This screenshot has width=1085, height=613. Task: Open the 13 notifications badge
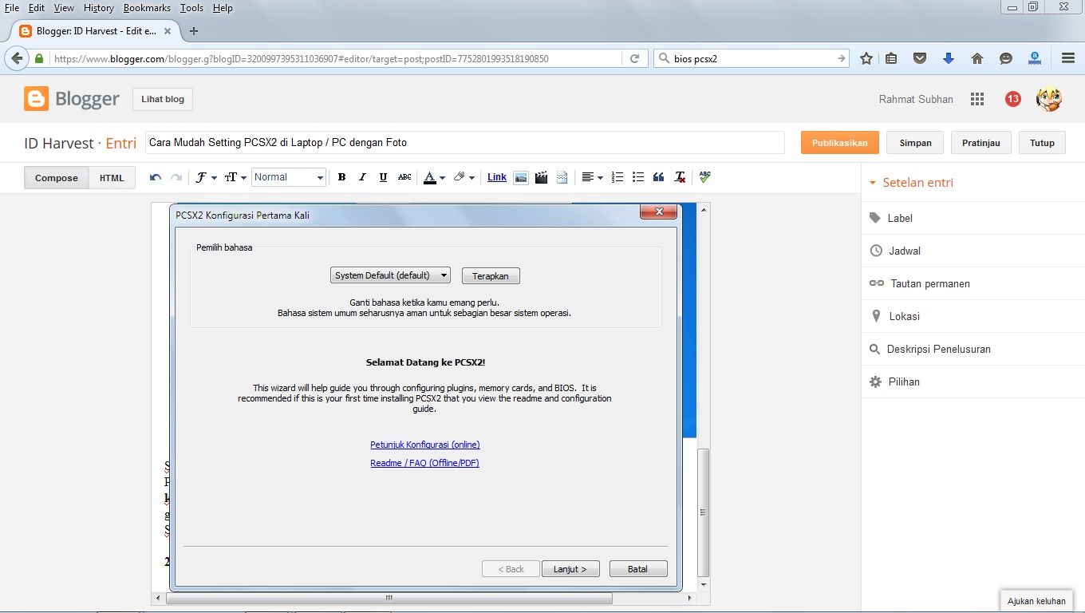1013,99
